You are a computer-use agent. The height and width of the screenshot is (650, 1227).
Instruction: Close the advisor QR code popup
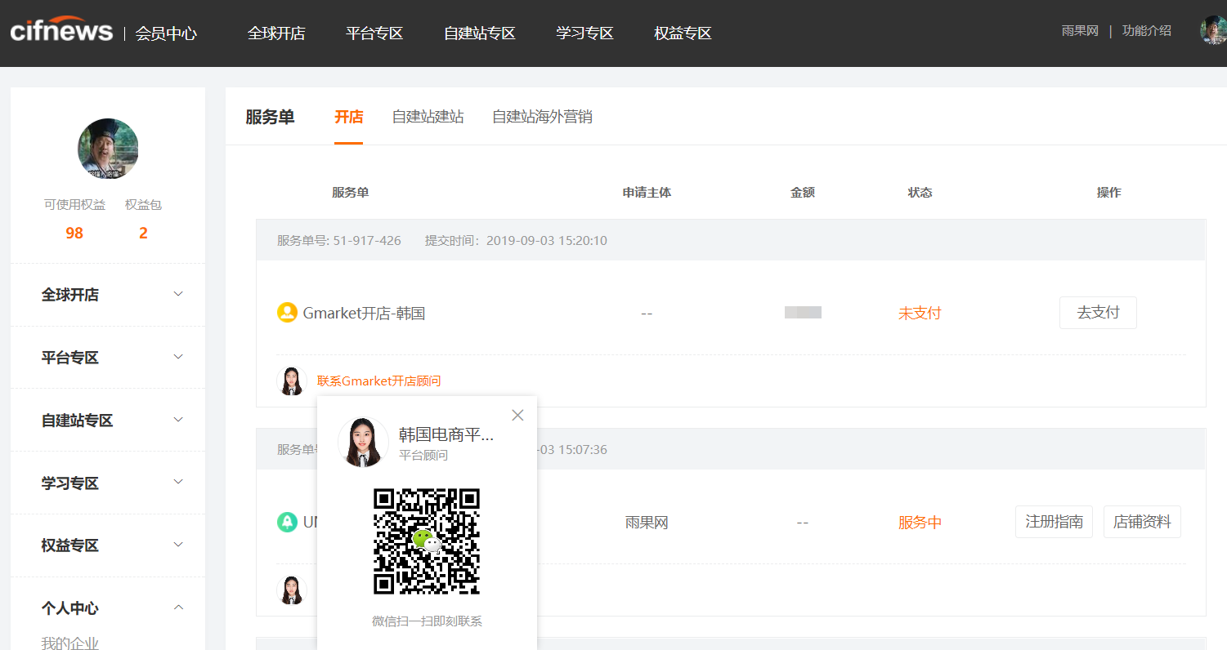[x=517, y=415]
